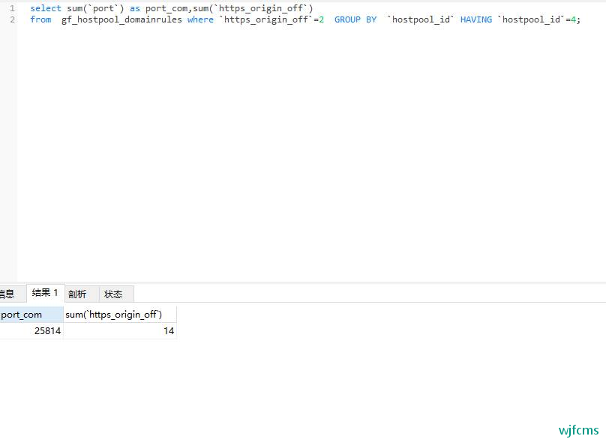Click the port_com column header
Viewport: 606px width, 445px height.
31,315
